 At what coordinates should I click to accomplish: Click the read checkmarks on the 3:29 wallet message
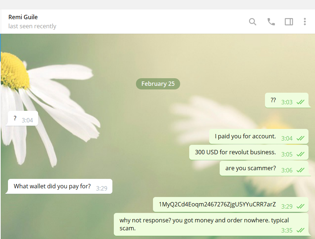(x=301, y=206)
